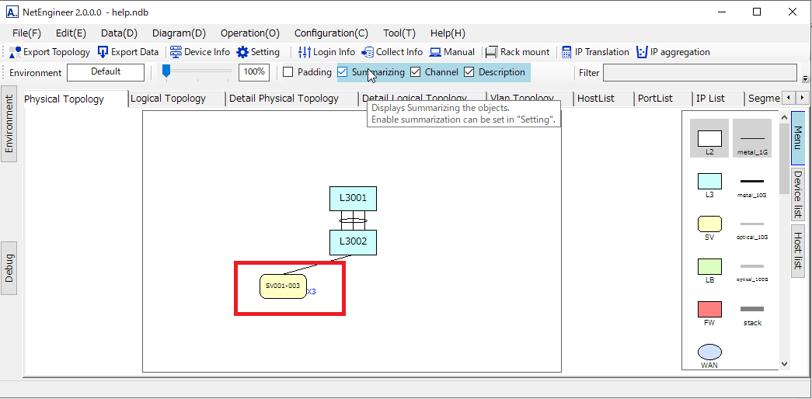Click the Export Topology toolbar icon
Image resolution: width=812 pixels, height=399 pixels.
[x=16, y=52]
